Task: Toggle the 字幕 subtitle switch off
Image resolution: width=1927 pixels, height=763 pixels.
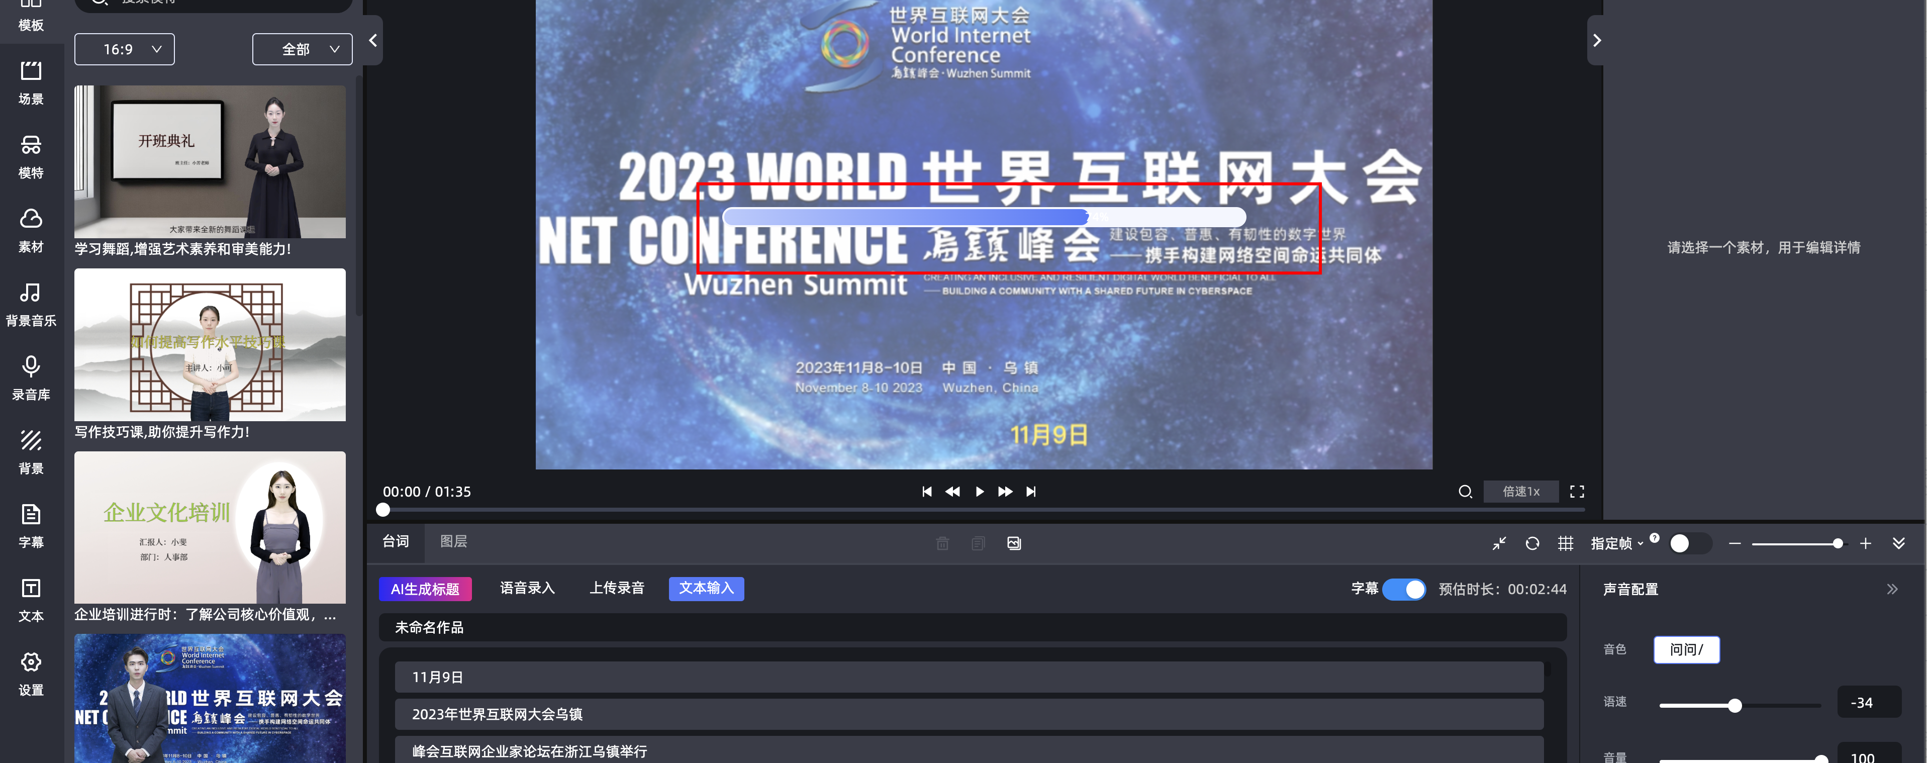Action: pyautogui.click(x=1404, y=590)
